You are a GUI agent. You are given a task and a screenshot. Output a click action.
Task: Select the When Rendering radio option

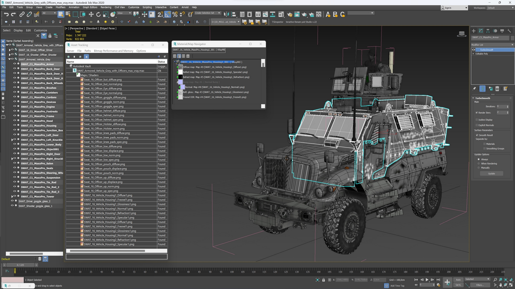pyautogui.click(x=479, y=164)
